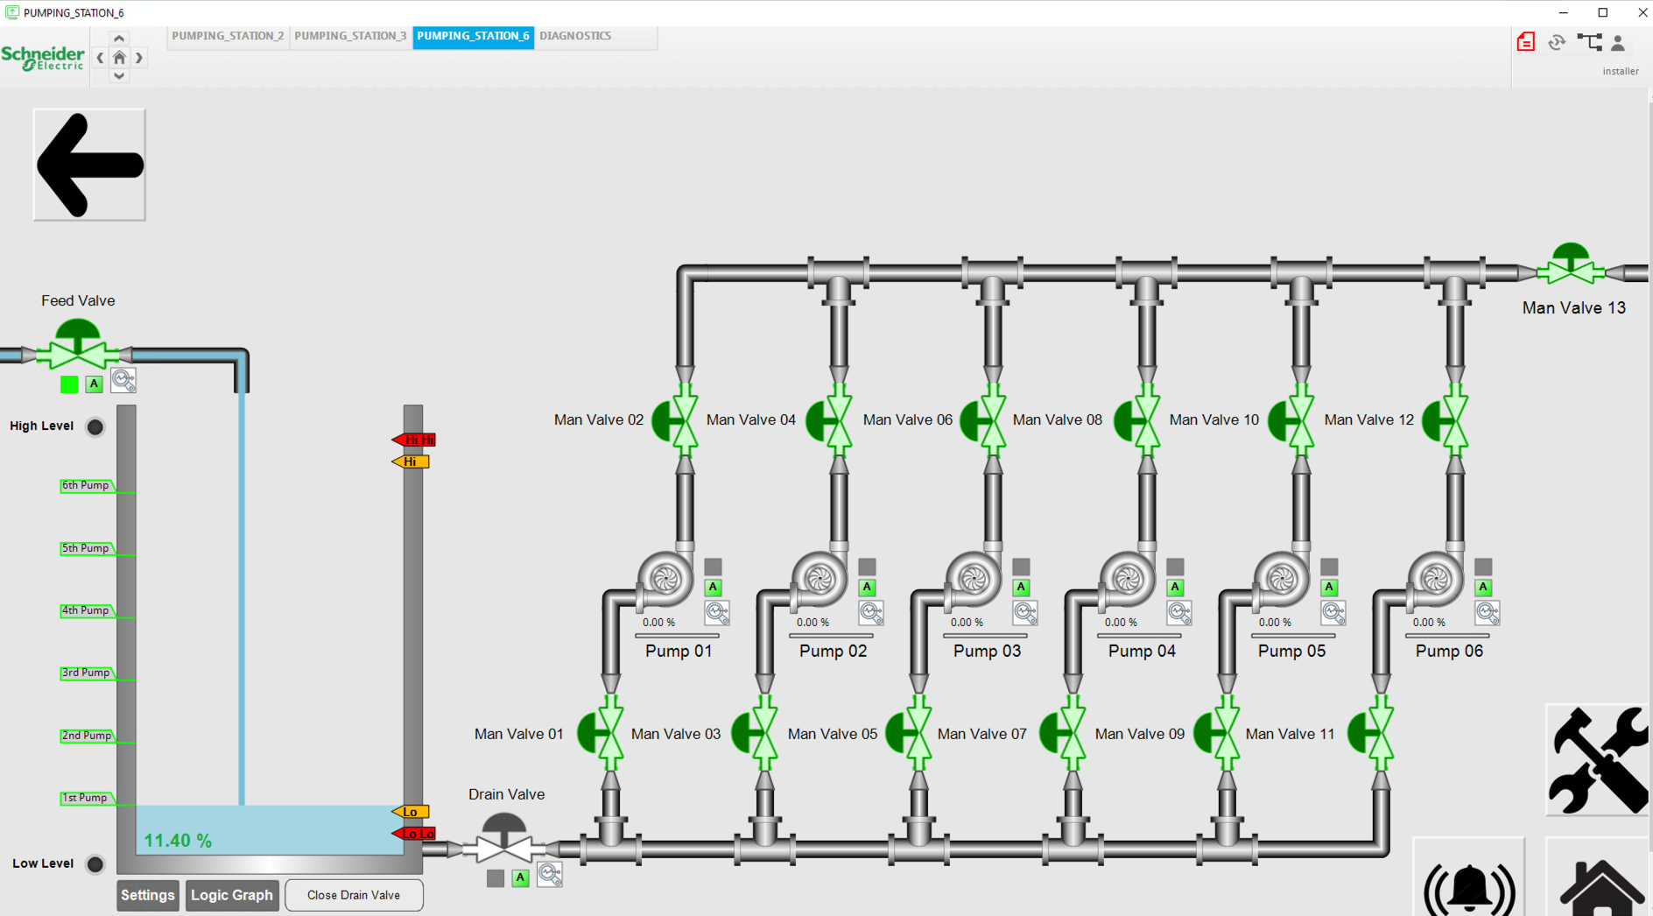Navigate up with the top chevron
Viewport: 1653px width, 916px height.
[x=119, y=39]
